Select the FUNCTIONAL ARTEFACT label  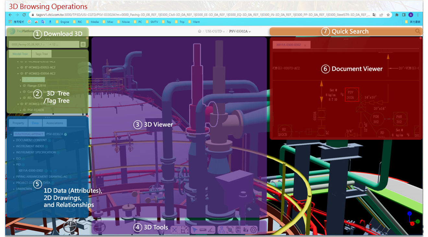29,134
